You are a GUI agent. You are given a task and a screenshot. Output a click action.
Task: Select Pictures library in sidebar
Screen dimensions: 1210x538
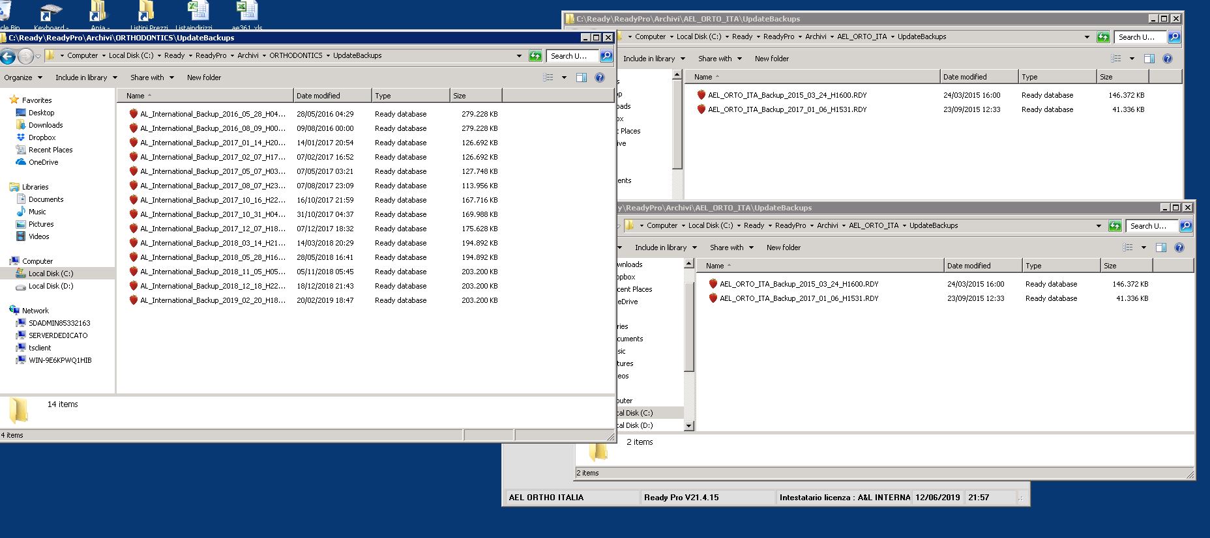[x=41, y=224]
